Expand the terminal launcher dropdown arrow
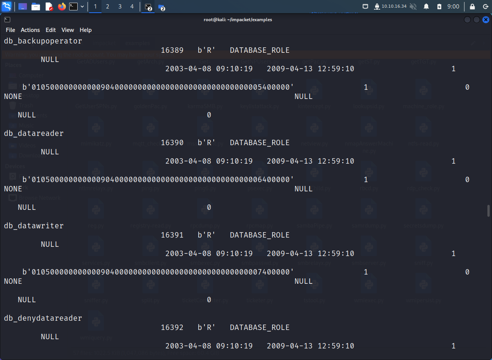This screenshot has width=492, height=360. tap(82, 7)
